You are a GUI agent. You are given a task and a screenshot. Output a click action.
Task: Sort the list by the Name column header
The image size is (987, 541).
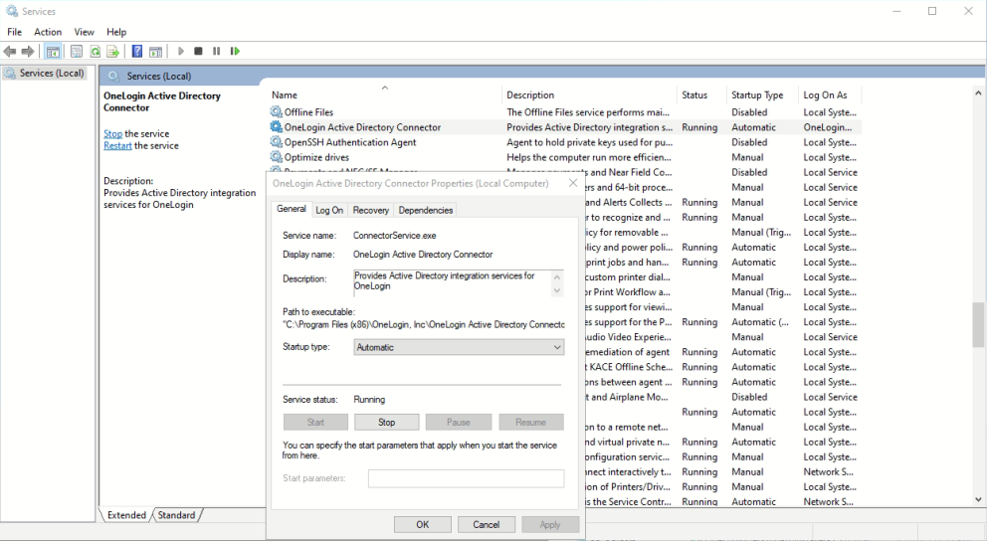tap(285, 95)
